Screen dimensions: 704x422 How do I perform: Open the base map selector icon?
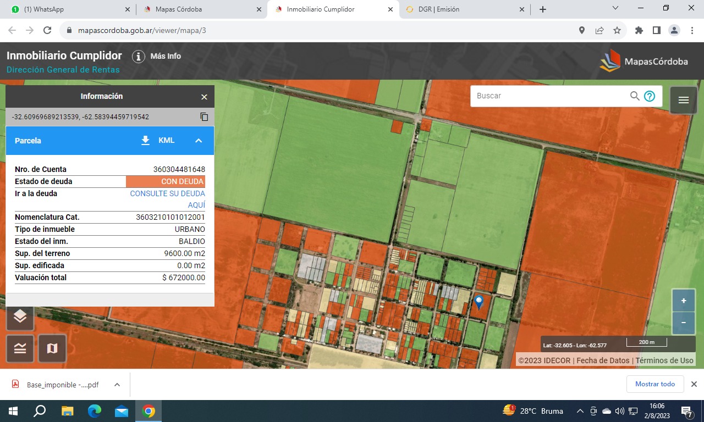point(52,348)
